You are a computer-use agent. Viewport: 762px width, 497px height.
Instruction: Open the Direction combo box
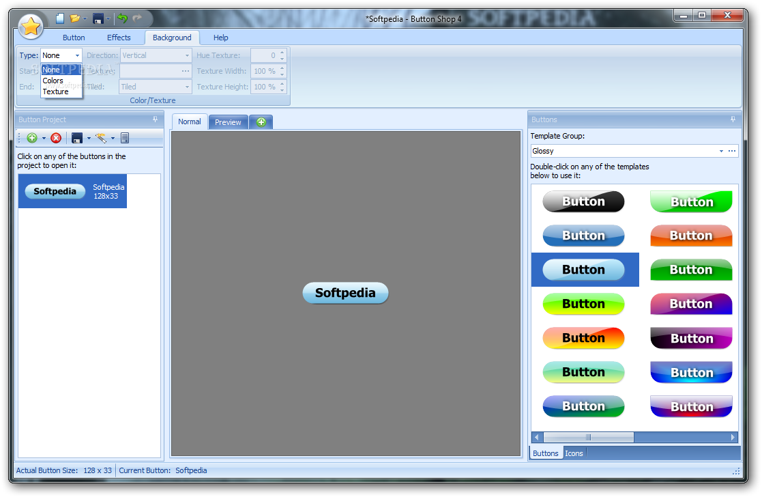[x=156, y=55]
